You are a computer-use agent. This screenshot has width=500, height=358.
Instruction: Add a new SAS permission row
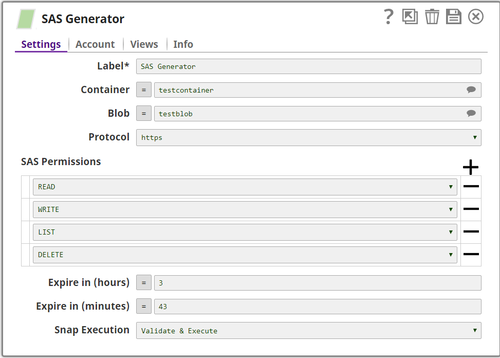tap(470, 167)
